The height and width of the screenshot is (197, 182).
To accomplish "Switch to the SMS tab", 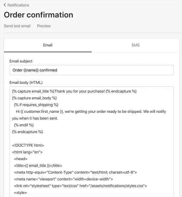I will pos(136,45).
